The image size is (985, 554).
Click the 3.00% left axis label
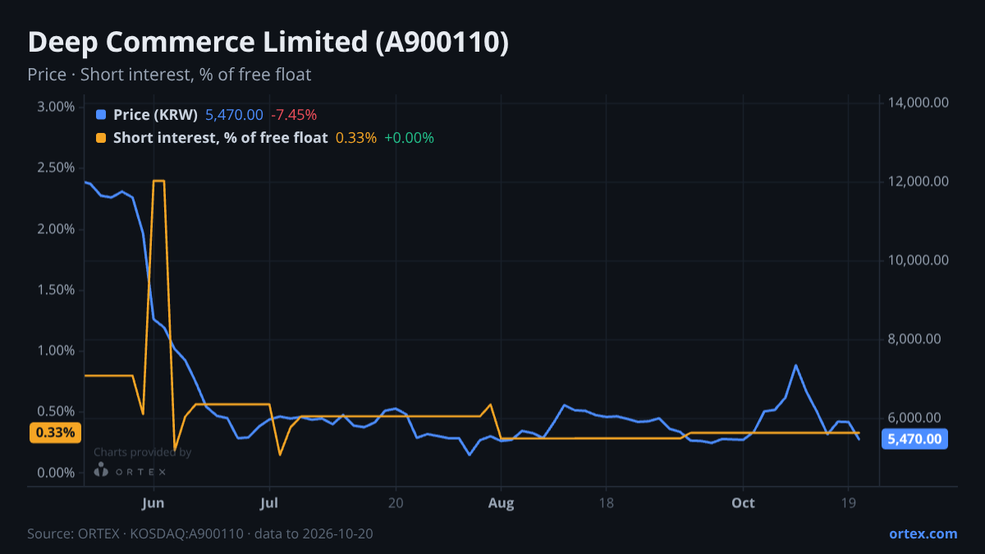[56, 107]
